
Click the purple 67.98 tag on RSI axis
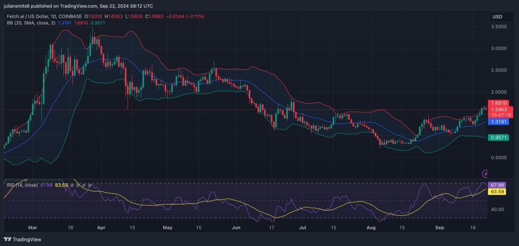[x=497, y=185]
